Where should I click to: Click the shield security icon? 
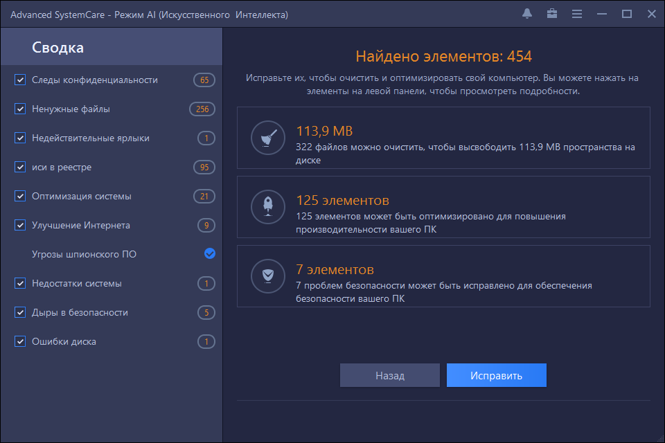coord(268,276)
